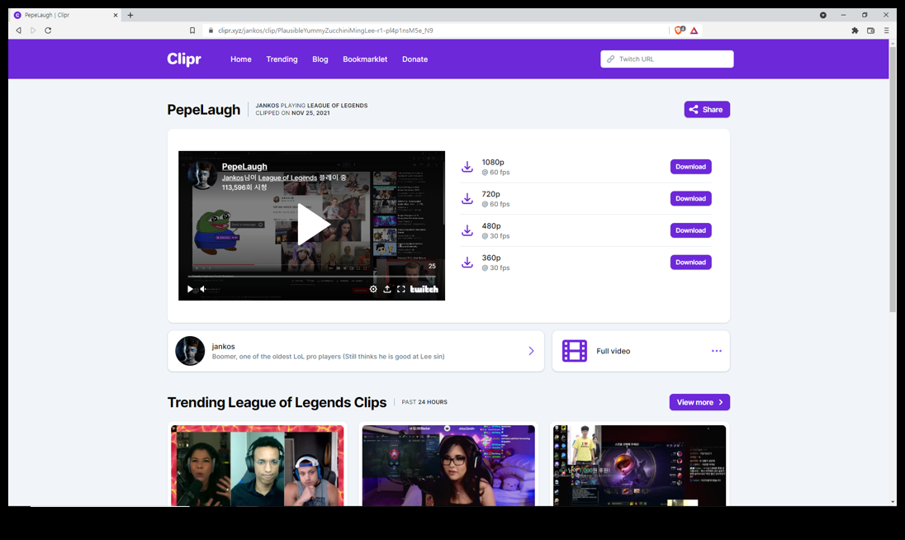
Task: Click the Full video film icon
Action: (x=574, y=351)
